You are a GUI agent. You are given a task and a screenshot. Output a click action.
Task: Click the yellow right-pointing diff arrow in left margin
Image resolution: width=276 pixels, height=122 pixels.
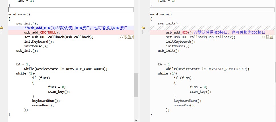2,28
